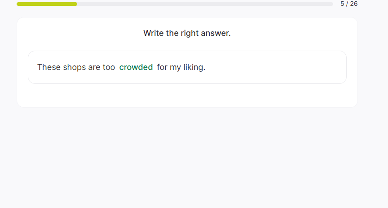
Task: Click the white card area below the sentence box
Action: point(187,95)
